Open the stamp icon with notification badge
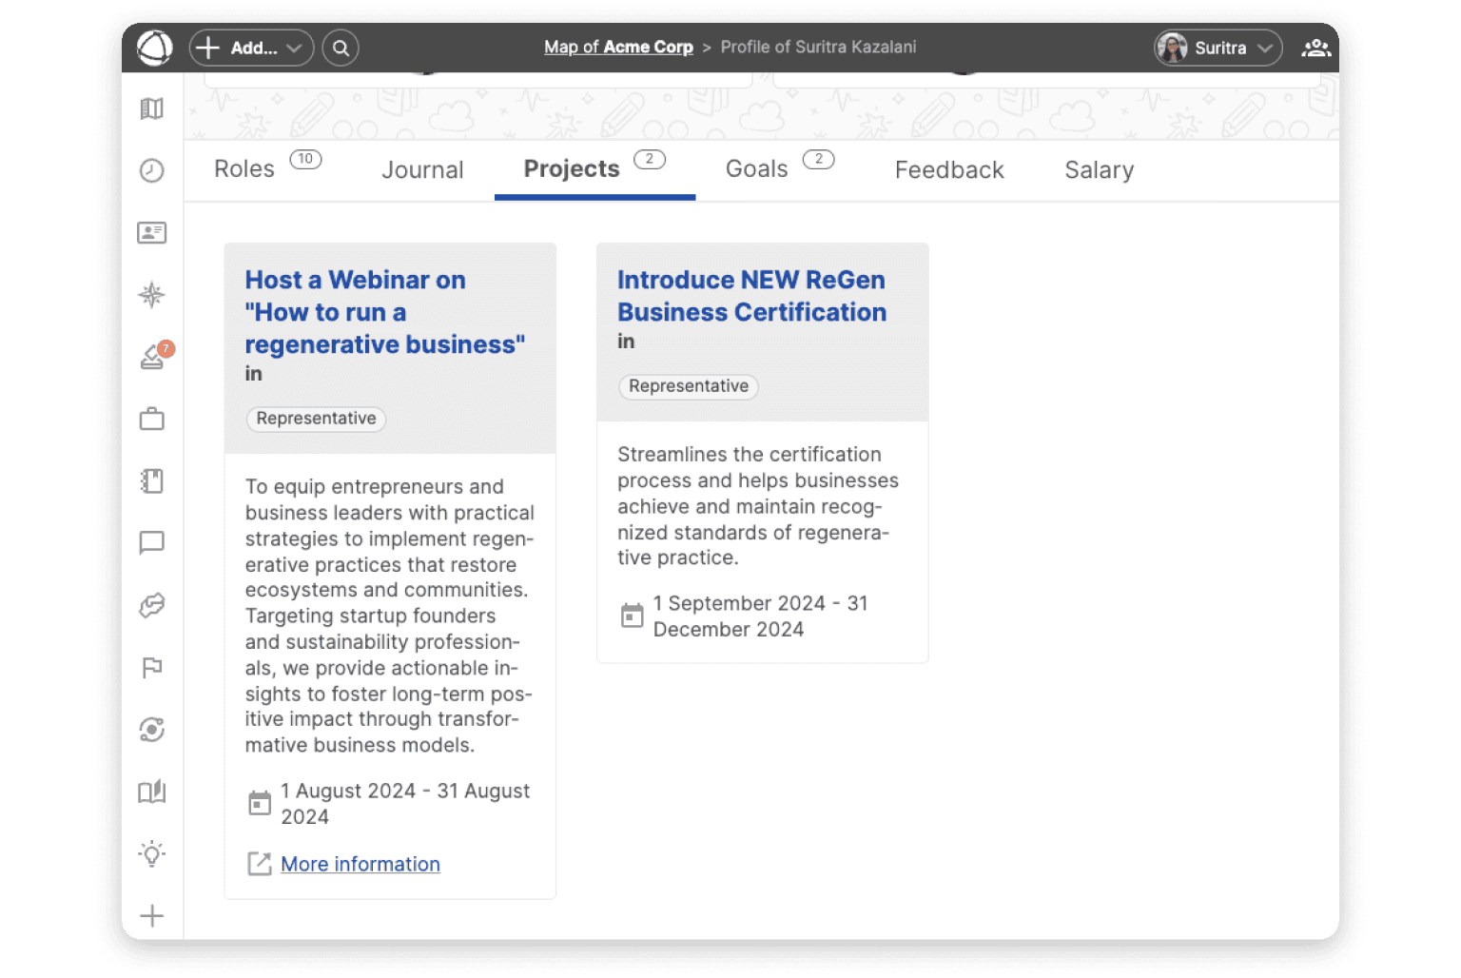Viewport: 1461px width, 978px height. pyautogui.click(x=153, y=357)
